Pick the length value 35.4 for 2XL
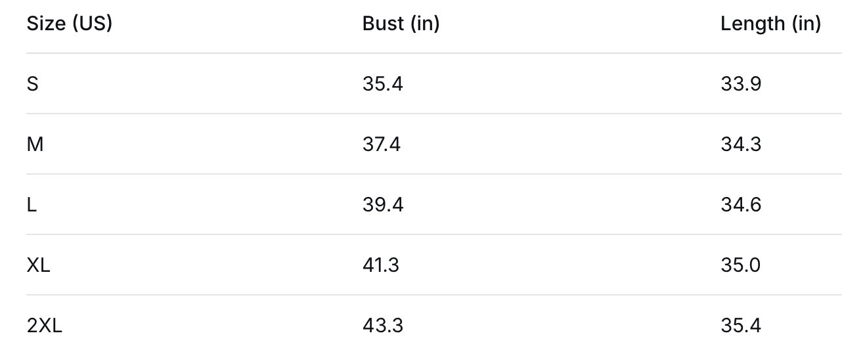 point(741,326)
